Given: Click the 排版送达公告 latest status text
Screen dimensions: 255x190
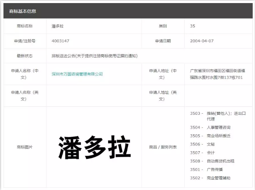Looking at the screenshot, I should (94, 56).
